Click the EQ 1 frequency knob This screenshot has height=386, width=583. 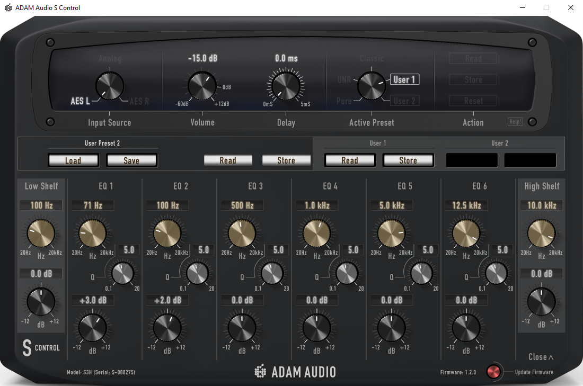[x=93, y=234]
